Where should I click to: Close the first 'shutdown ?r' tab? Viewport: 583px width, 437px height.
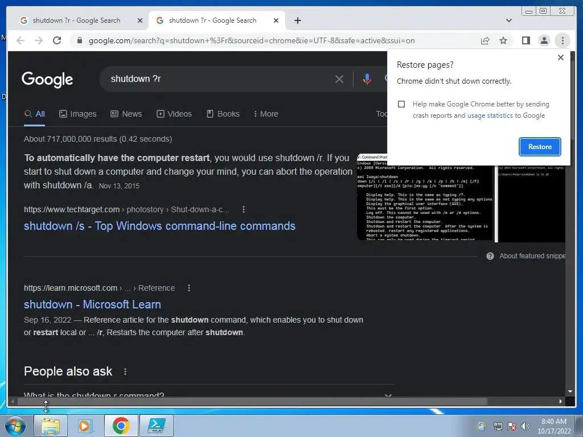140,20
